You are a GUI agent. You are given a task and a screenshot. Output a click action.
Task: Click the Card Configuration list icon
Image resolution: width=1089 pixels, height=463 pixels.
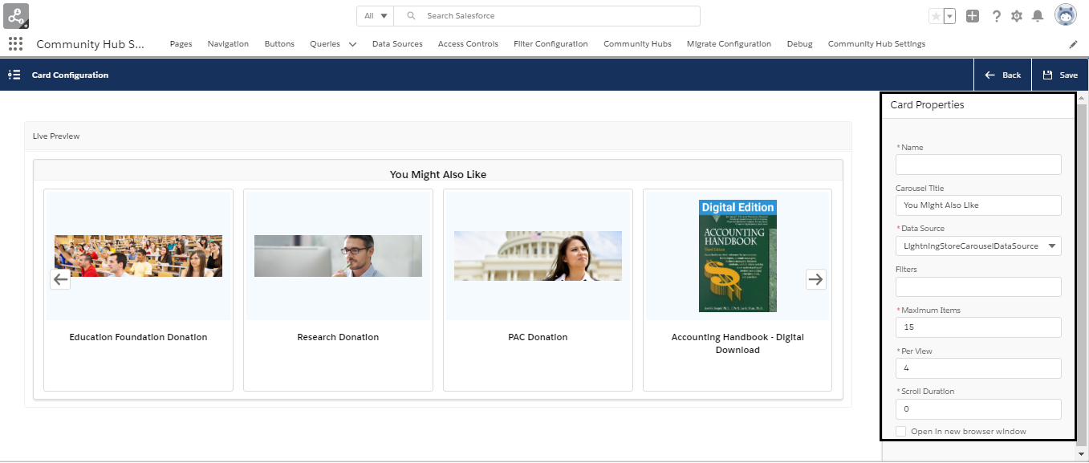coord(14,75)
